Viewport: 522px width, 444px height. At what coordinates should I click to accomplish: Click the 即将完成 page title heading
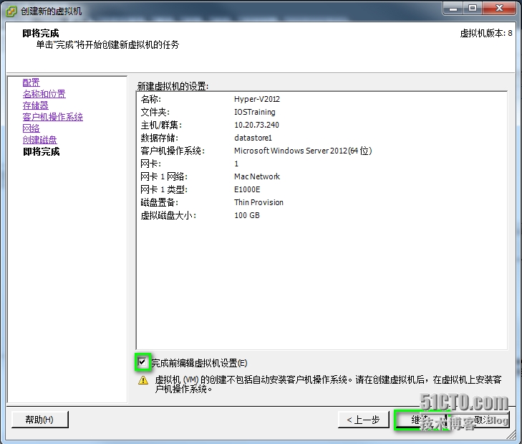(x=41, y=34)
